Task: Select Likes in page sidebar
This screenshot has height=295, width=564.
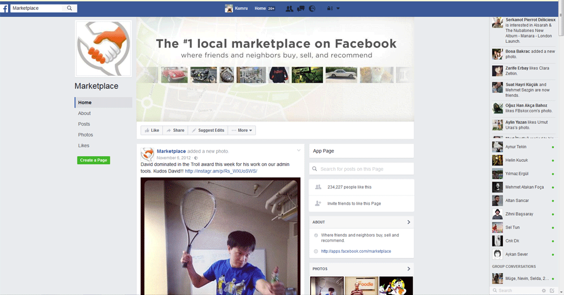Action: coord(83,146)
